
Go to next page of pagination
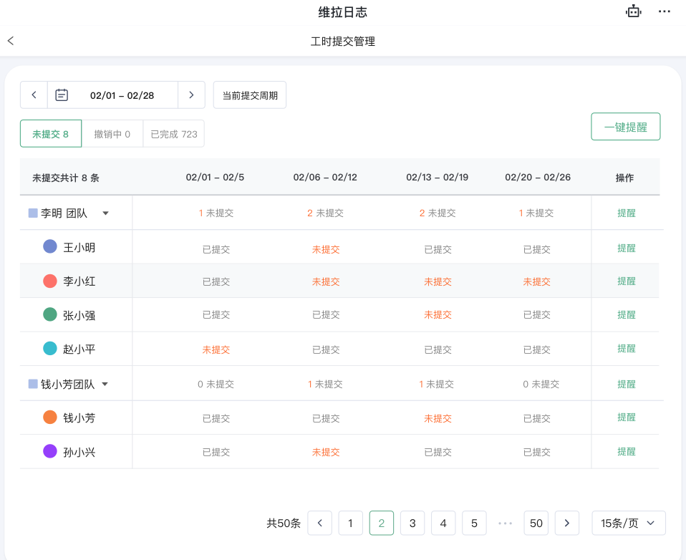pyautogui.click(x=566, y=523)
